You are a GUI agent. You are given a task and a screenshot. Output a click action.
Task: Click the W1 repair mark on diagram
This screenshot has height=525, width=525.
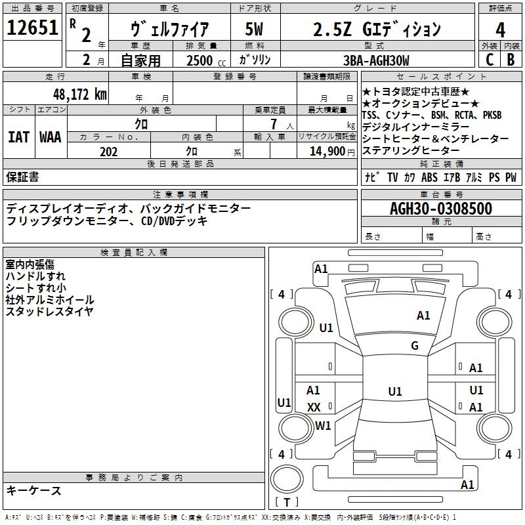tap(323, 425)
